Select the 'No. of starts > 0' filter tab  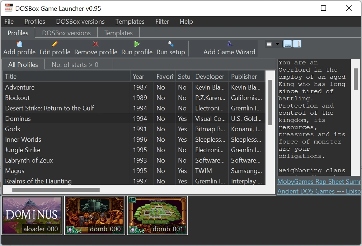coord(75,65)
